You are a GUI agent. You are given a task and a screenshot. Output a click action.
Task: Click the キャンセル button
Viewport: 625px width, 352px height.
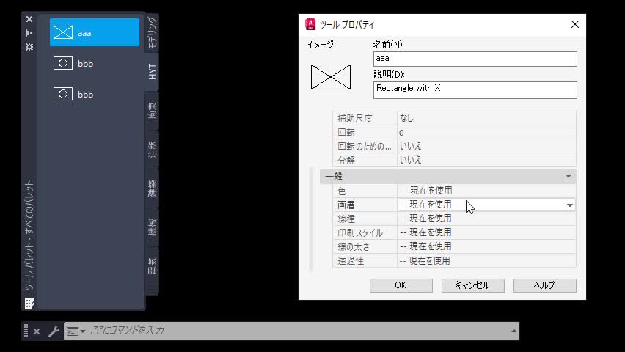click(472, 285)
